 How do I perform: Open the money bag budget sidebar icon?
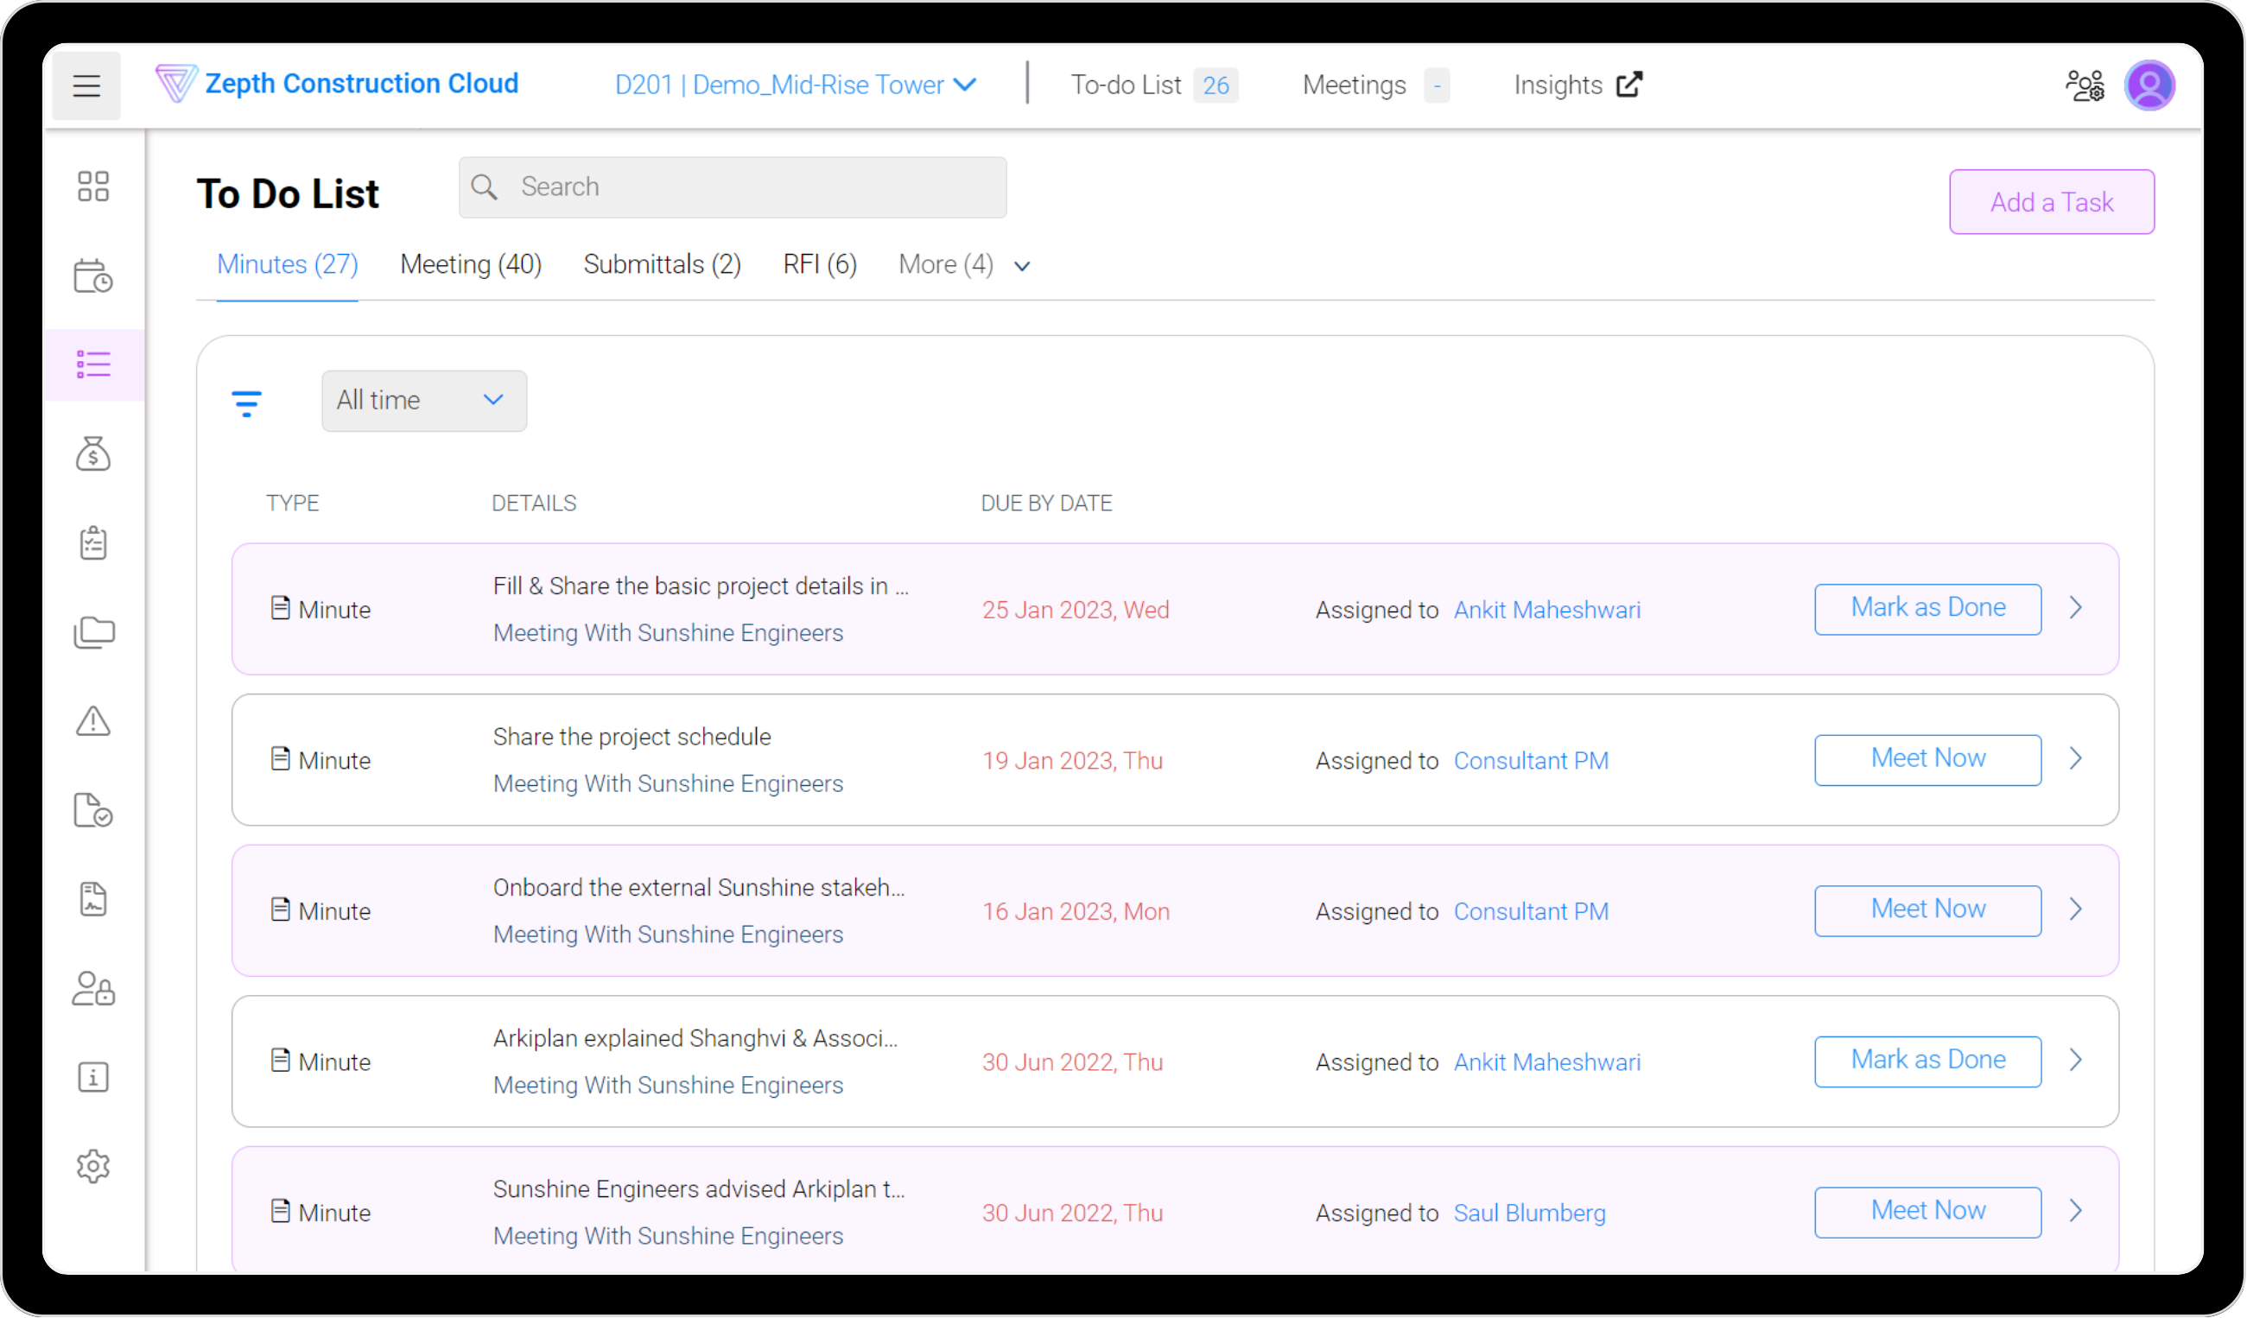(92, 454)
